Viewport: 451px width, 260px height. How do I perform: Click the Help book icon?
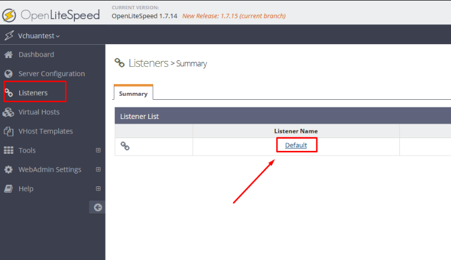(9, 189)
